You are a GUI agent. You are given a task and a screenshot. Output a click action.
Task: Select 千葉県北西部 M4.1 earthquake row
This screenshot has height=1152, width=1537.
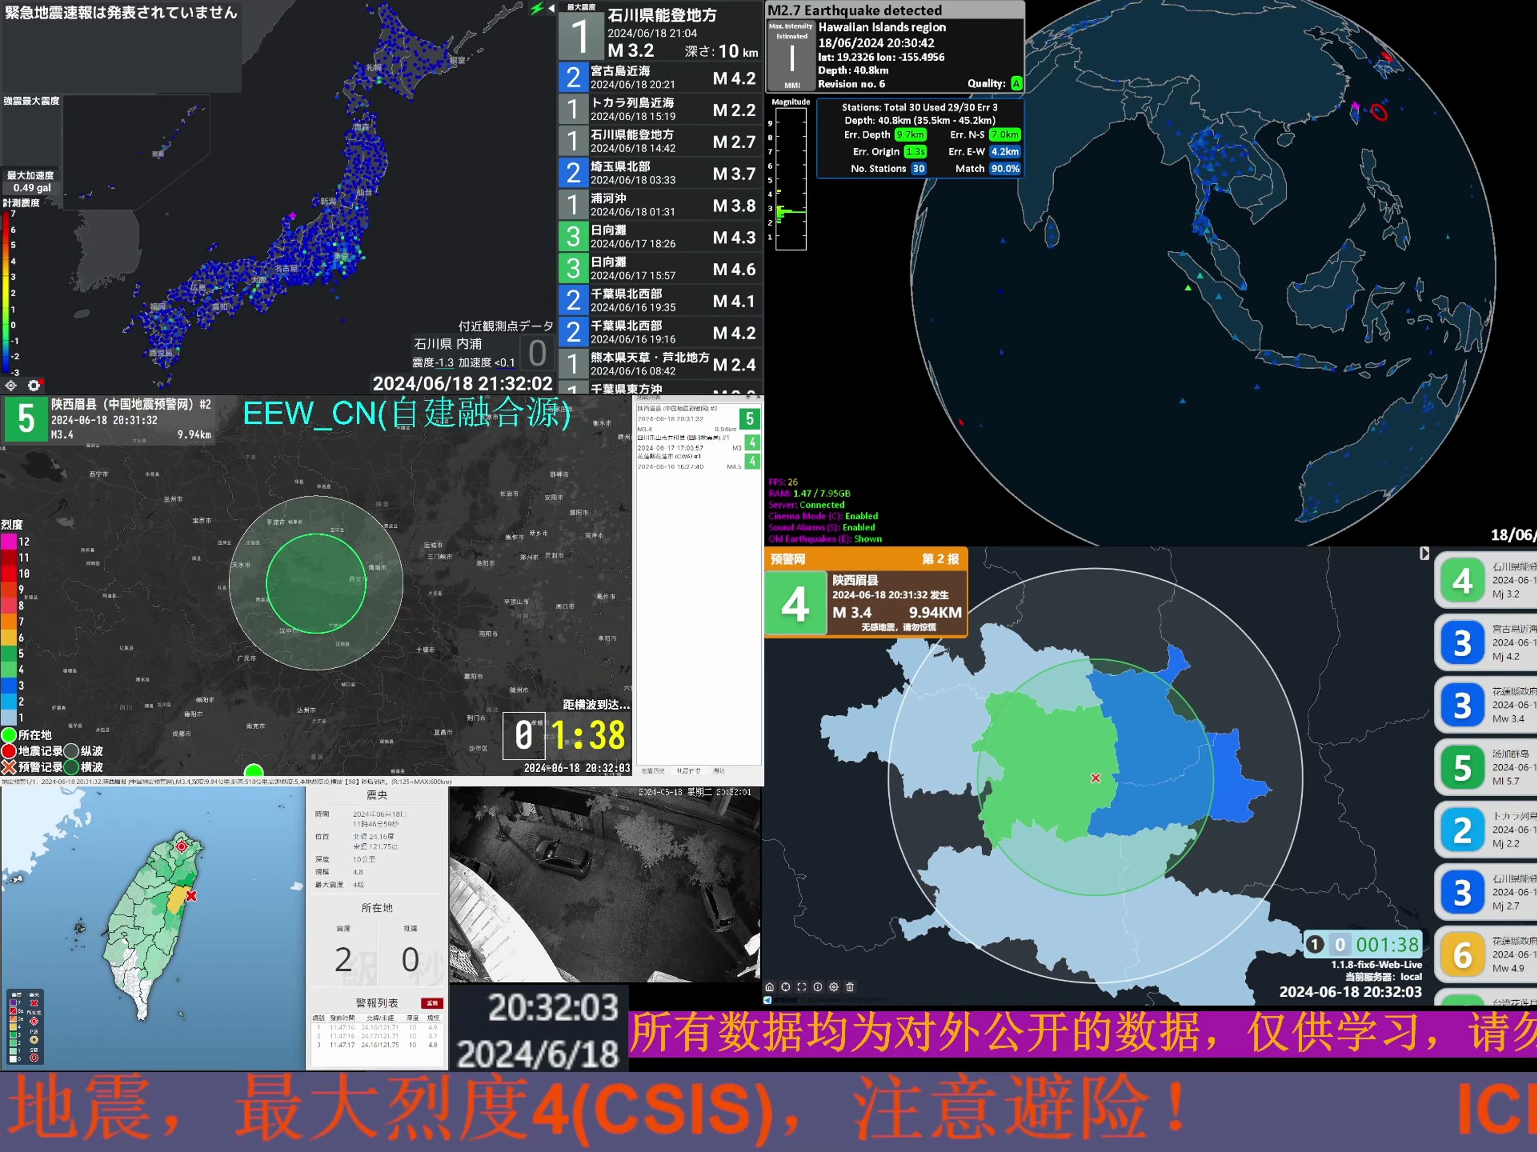tap(660, 301)
